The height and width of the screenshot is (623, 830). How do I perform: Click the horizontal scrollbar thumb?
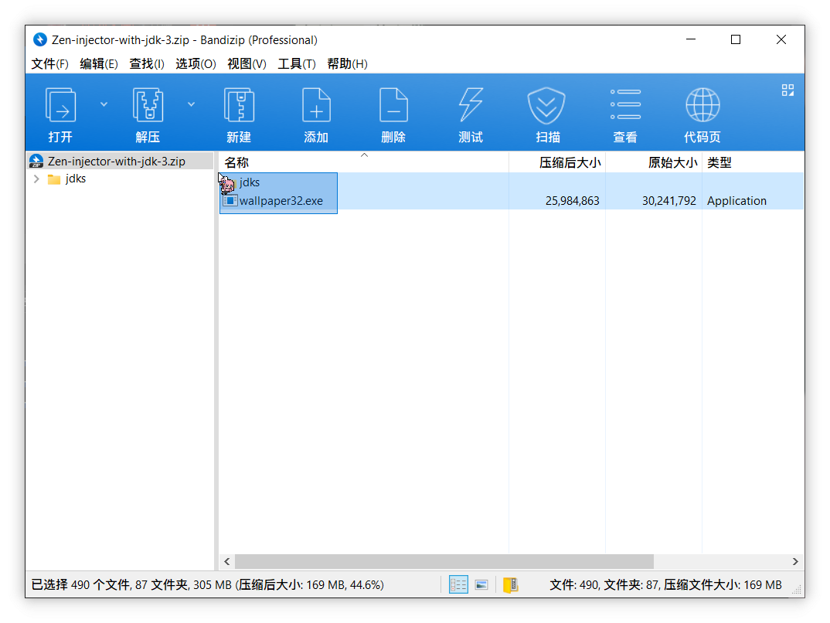point(444,561)
